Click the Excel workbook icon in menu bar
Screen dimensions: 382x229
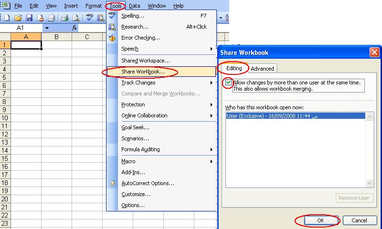[6, 5]
